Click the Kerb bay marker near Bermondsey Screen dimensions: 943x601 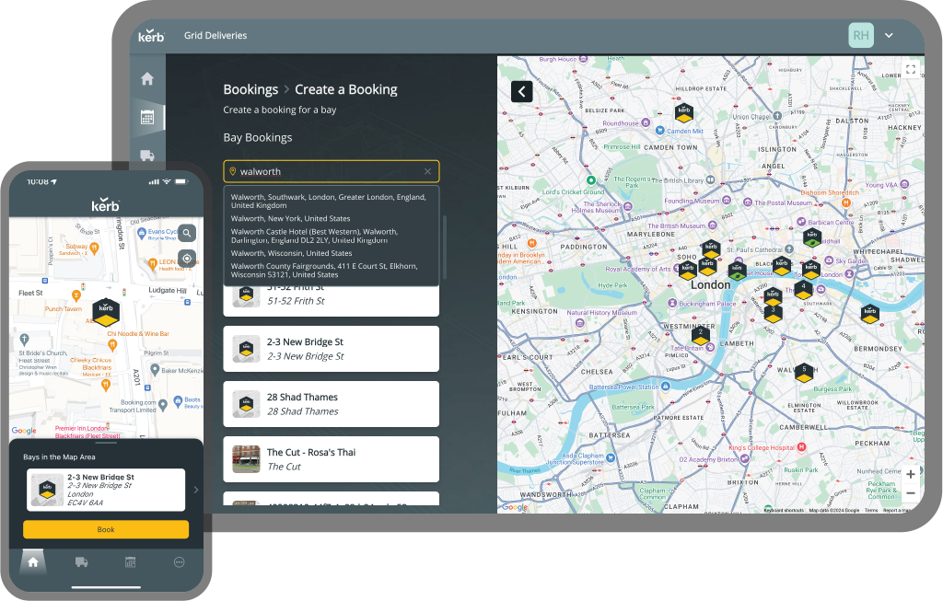pos(869,313)
